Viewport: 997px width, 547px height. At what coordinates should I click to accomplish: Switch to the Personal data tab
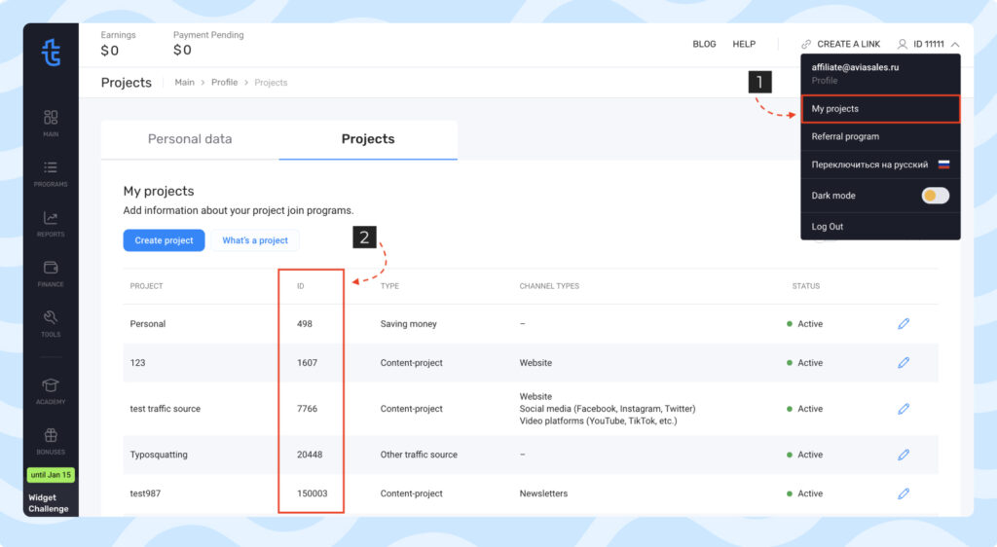(x=190, y=139)
